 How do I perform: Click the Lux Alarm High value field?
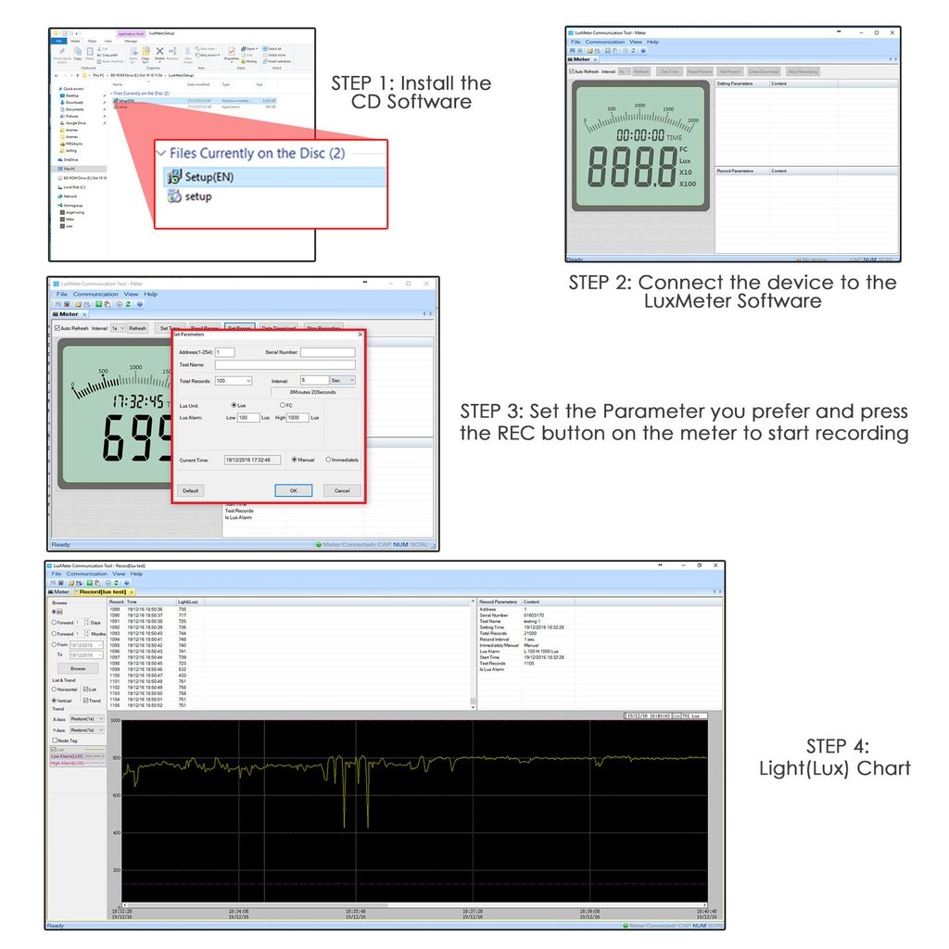point(297,418)
